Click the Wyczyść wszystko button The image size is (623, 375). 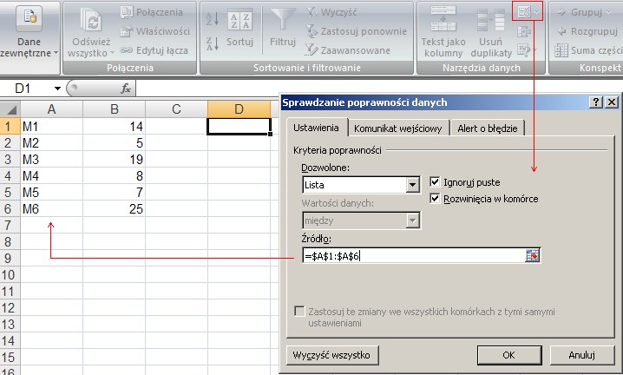[331, 355]
